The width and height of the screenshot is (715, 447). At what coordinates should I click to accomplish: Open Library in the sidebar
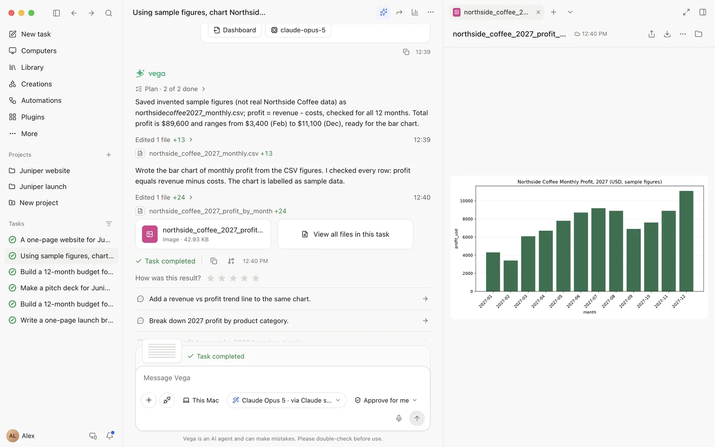62,67
